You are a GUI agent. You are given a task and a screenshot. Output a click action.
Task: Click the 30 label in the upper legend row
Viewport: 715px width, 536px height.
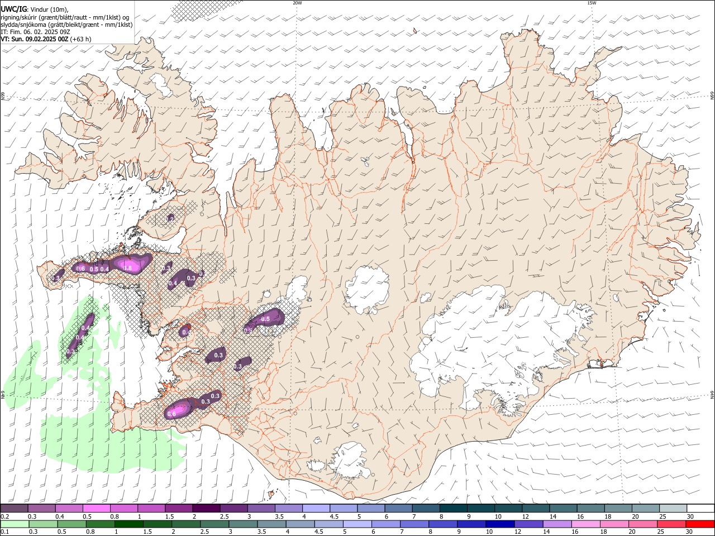689,516
